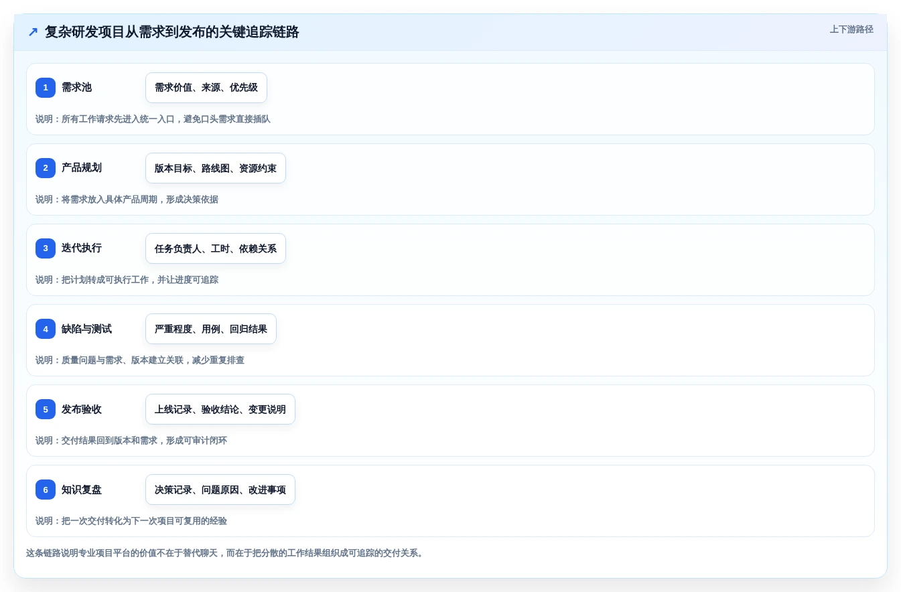
Task: Click the 产品规划 stage title
Action: coord(82,168)
